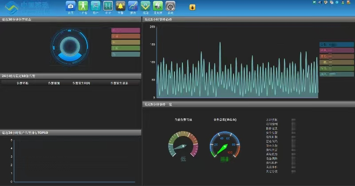Collapse the last 30 minutes alarm status panel header
355x186 pixels.
[x=71, y=19]
